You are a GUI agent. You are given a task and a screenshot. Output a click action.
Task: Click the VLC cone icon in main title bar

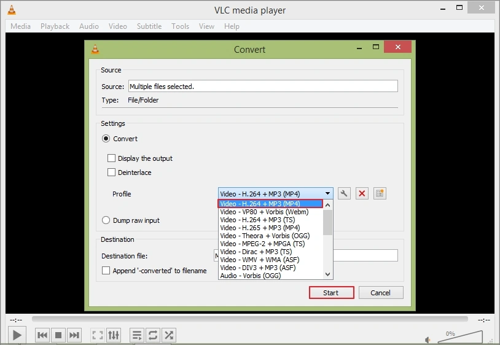coord(12,10)
